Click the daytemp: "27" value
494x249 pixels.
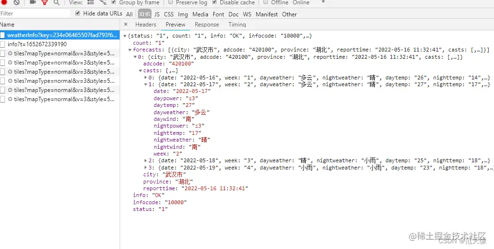coord(188,105)
